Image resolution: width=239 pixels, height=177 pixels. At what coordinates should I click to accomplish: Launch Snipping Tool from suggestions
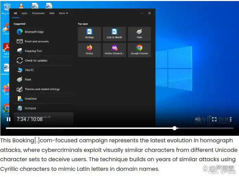click(x=44, y=51)
